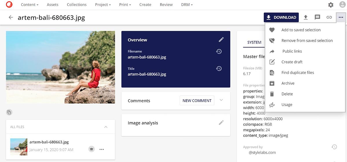Choose Delete menu entry
The height and width of the screenshot is (162, 347).
[287, 94]
